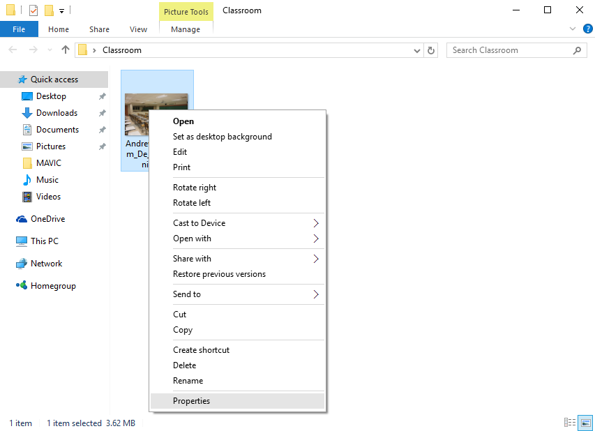This screenshot has width=595, height=431.
Task: Open the File menu tab
Action: [x=19, y=29]
